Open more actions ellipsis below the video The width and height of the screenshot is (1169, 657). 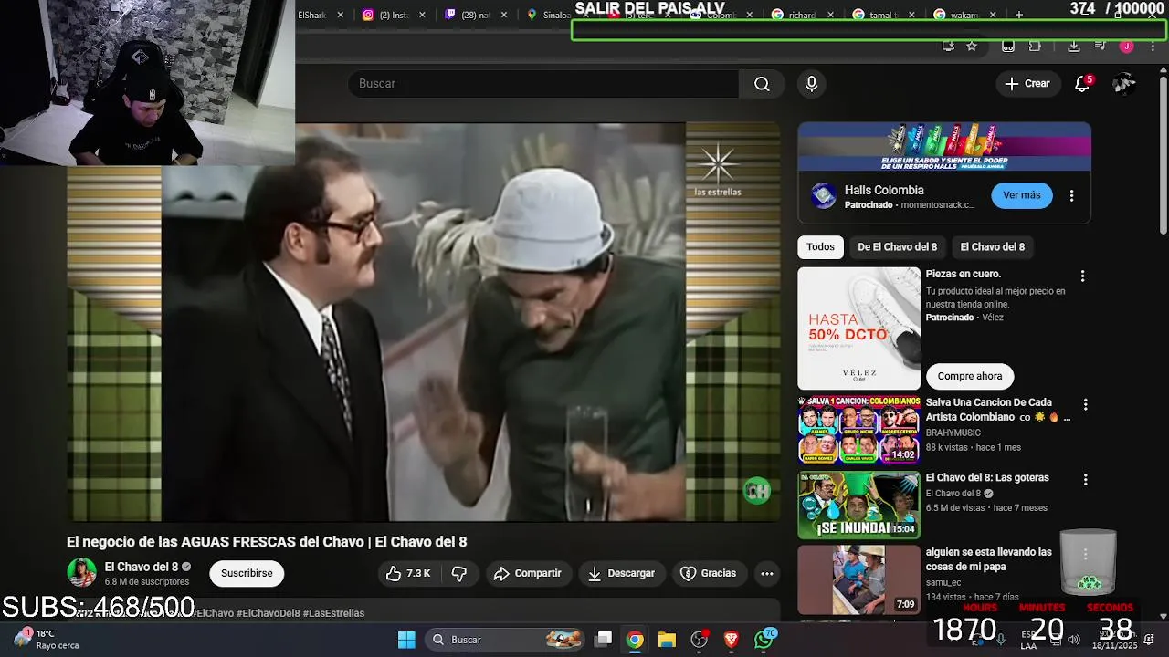pyautogui.click(x=767, y=573)
